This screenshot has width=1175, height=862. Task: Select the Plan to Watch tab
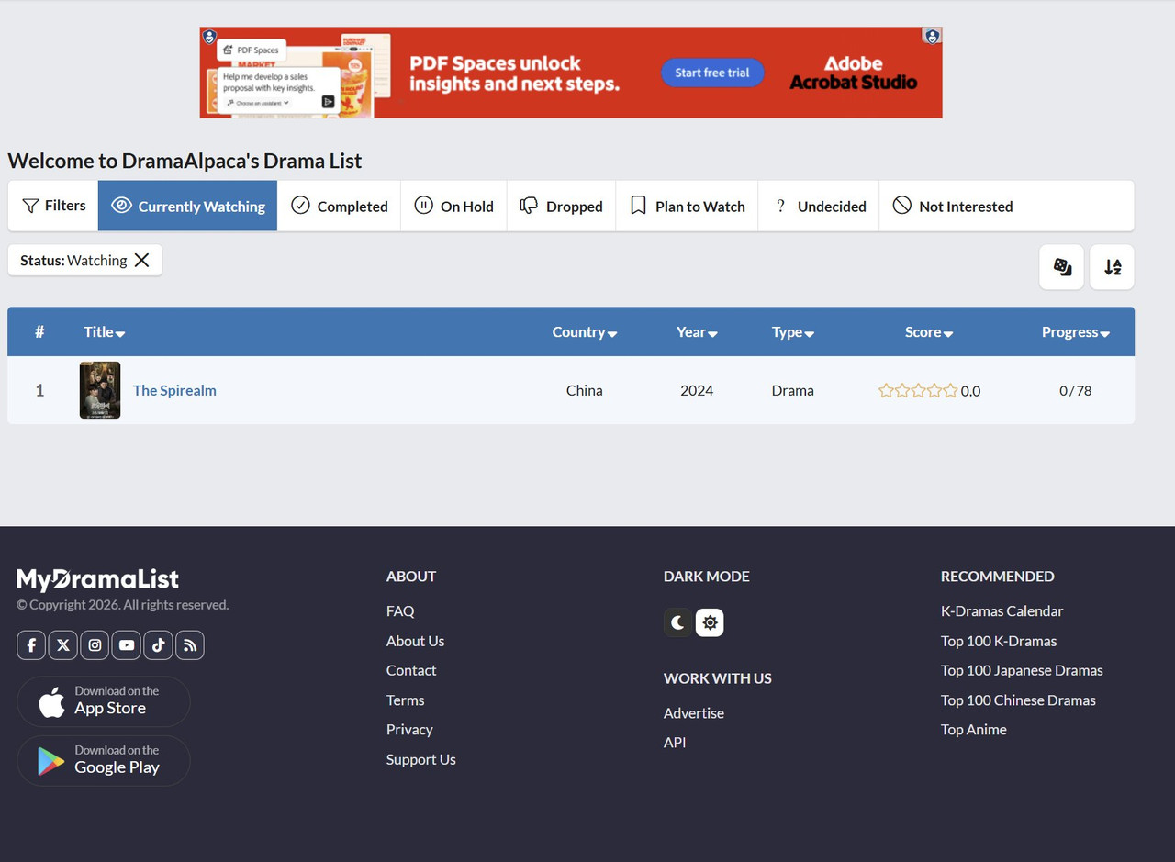687,206
